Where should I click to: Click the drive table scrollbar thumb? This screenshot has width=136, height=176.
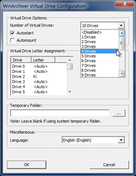pyautogui.click(x=70, y=67)
